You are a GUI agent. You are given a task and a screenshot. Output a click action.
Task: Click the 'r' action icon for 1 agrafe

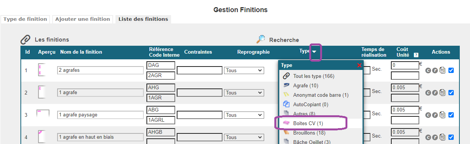click(x=435, y=93)
